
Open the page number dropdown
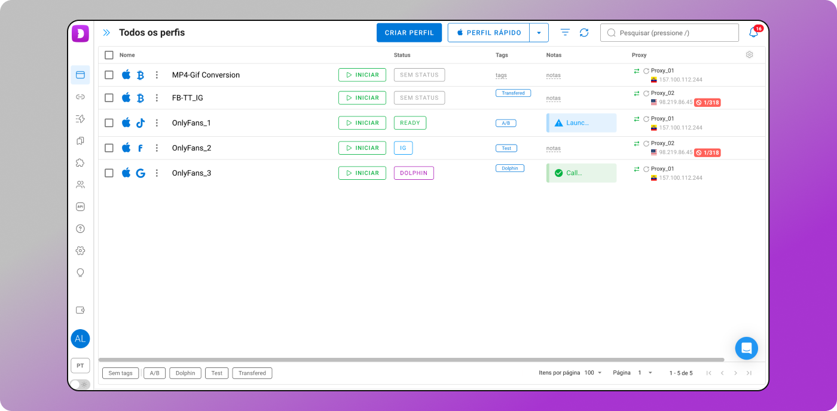[645, 373]
